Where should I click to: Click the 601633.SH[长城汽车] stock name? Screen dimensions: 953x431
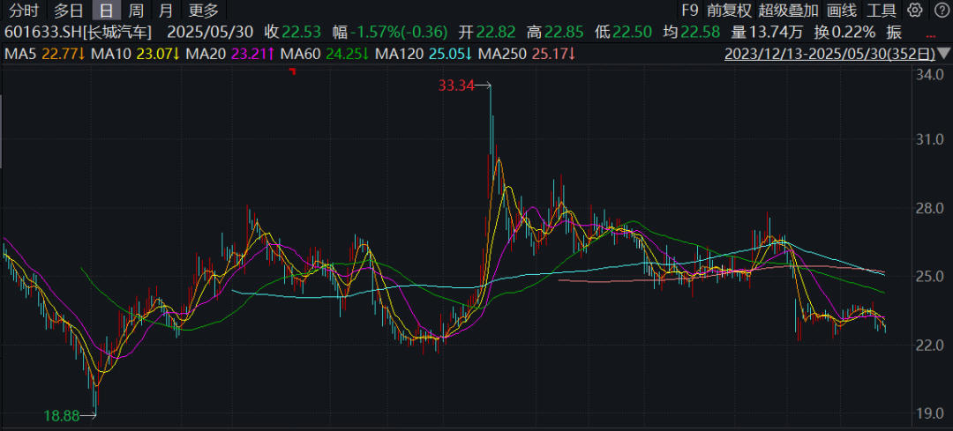click(x=78, y=33)
